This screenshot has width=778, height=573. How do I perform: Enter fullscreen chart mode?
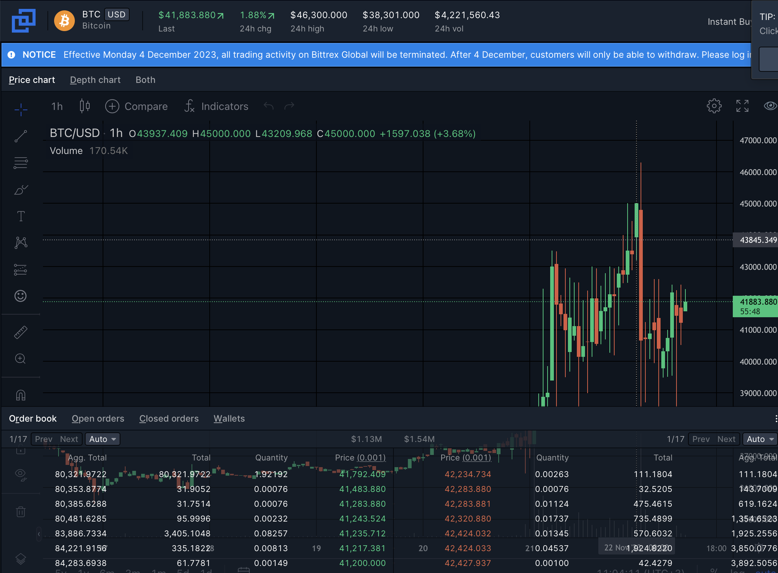coord(742,106)
